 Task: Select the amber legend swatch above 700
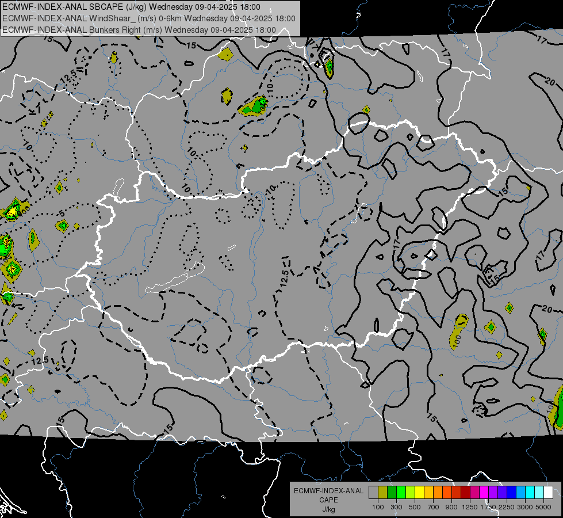pyautogui.click(x=428, y=492)
